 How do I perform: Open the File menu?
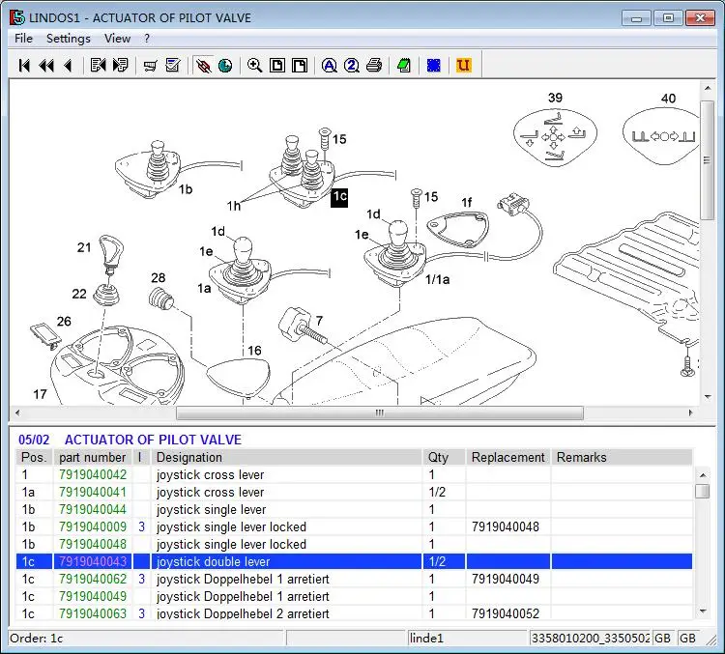tap(23, 38)
